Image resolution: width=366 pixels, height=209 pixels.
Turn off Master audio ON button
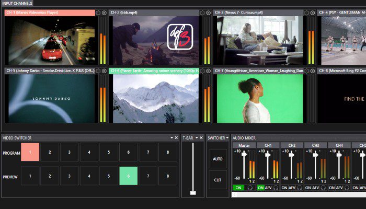[x=238, y=188]
